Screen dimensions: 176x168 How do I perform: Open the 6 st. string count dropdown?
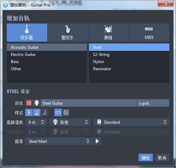(36, 122)
